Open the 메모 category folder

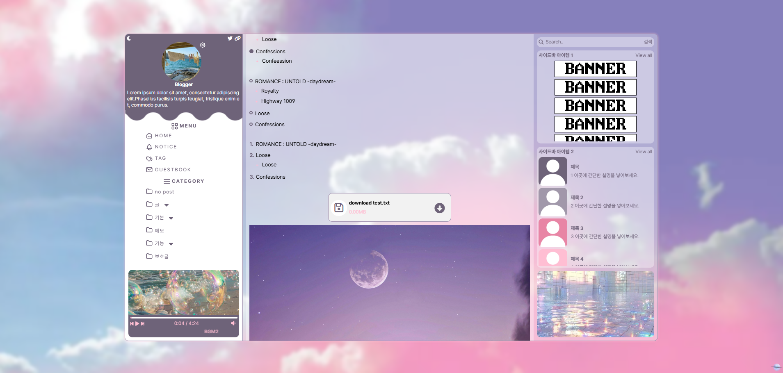tap(155, 230)
